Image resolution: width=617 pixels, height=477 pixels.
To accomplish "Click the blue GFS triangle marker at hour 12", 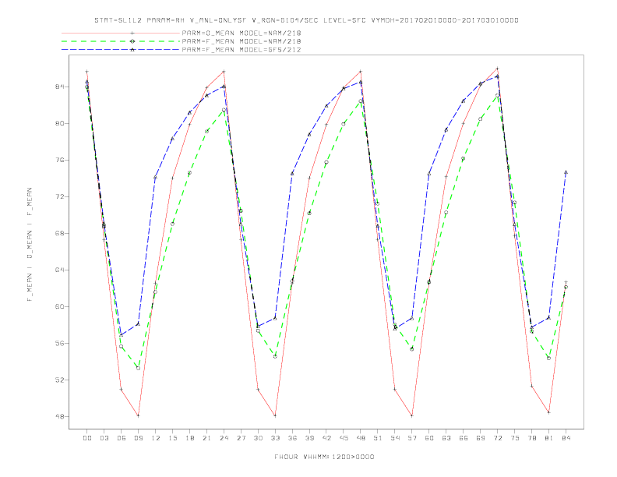I will [x=156, y=177].
